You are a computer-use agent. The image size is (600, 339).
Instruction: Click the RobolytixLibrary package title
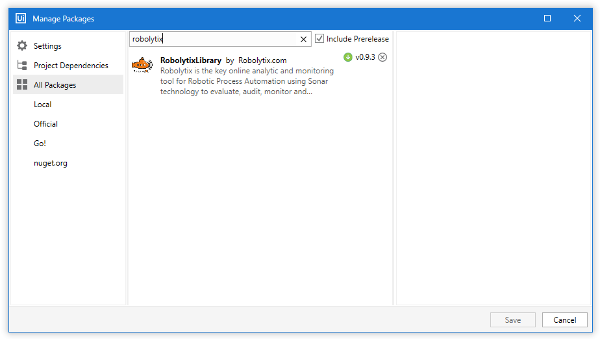[191, 60]
